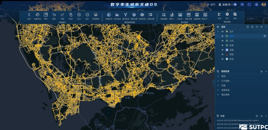The image size is (268, 130).
Task: Click the locate icon in 图层 header
Action: pyautogui.click(x=257, y=27)
